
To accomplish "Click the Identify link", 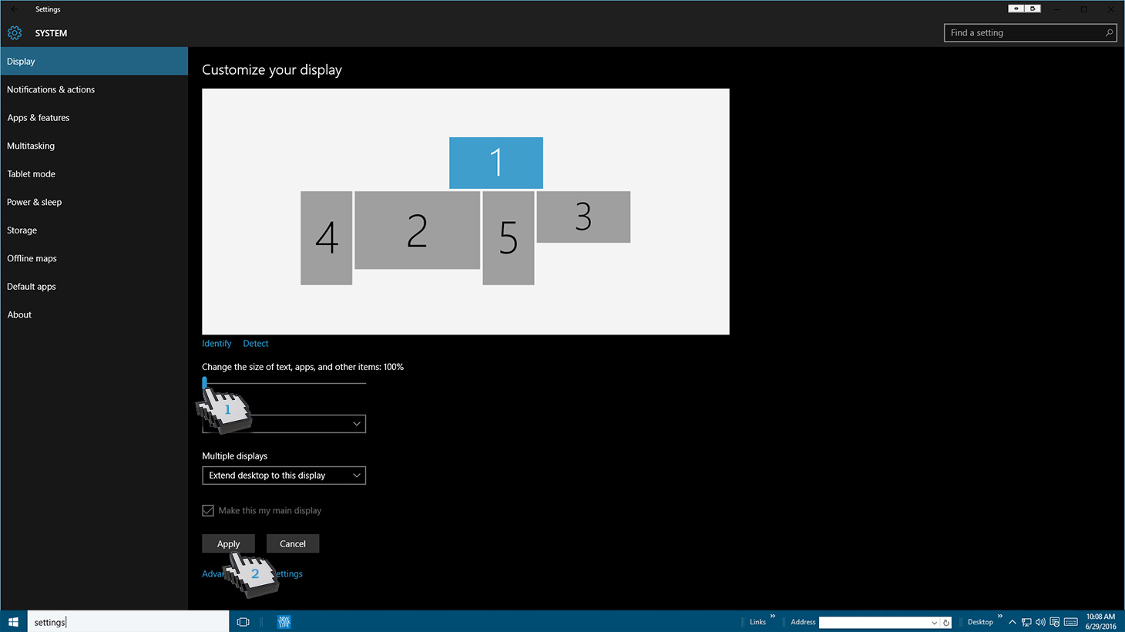I will (217, 344).
